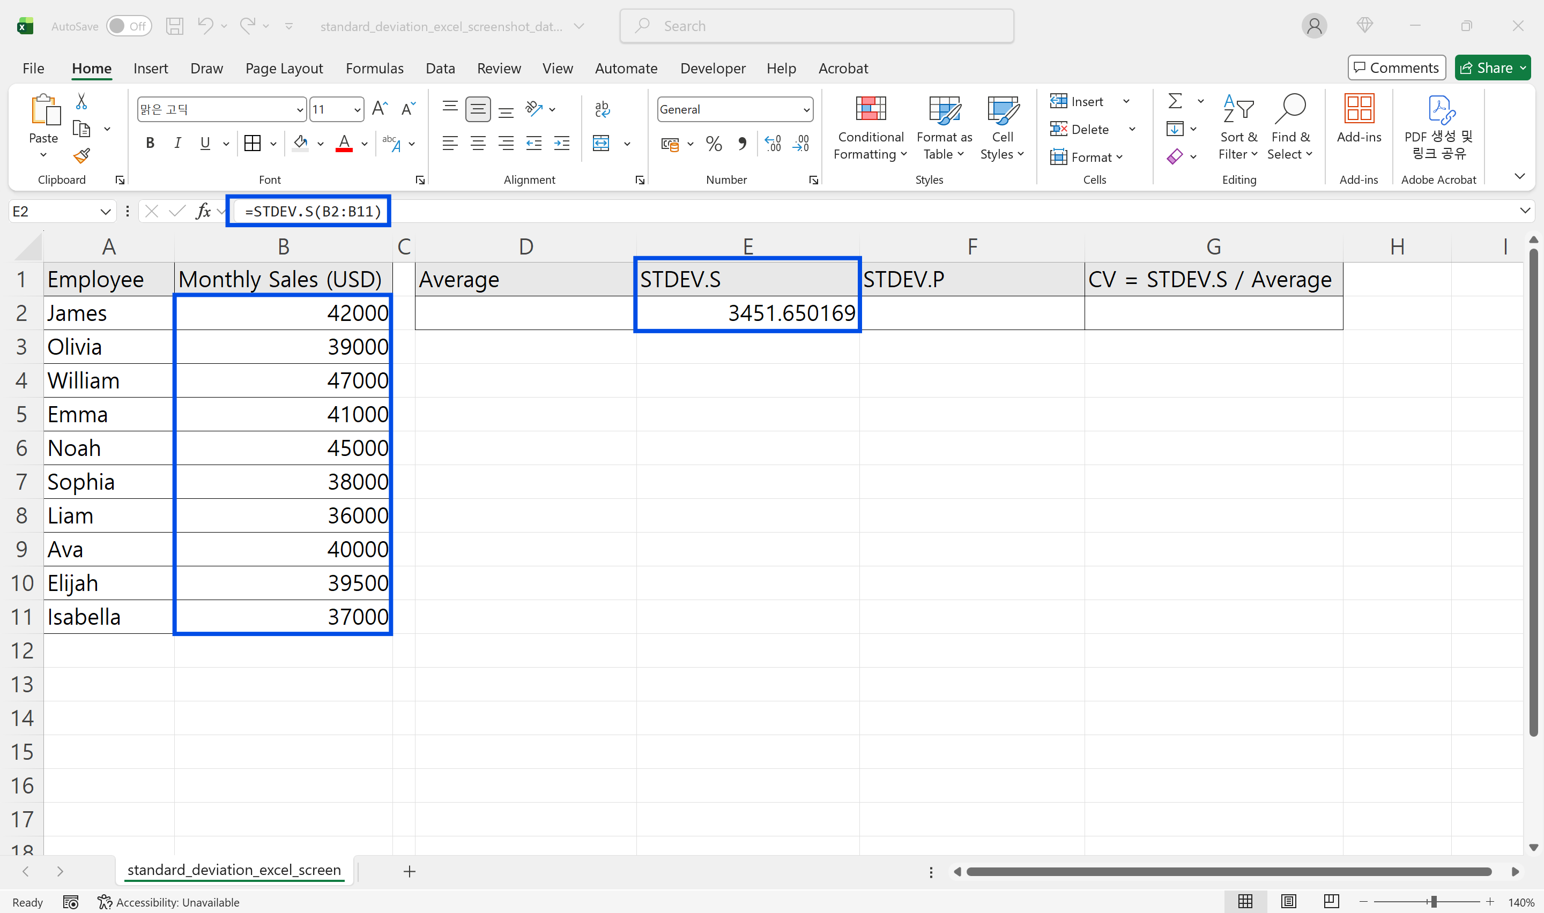The image size is (1544, 913).
Task: Select the Italic formatting icon
Action: (x=178, y=143)
